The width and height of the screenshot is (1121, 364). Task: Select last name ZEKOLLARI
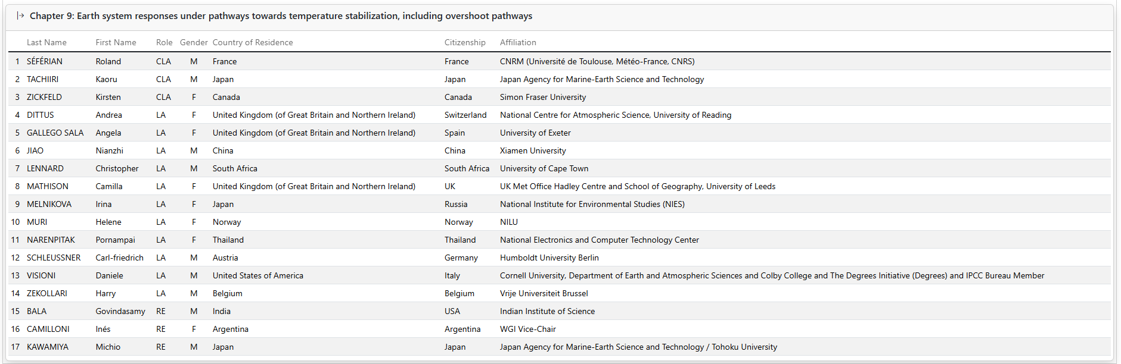47,293
